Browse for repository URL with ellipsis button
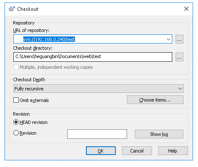The image size is (198, 167). pyautogui.click(x=179, y=39)
